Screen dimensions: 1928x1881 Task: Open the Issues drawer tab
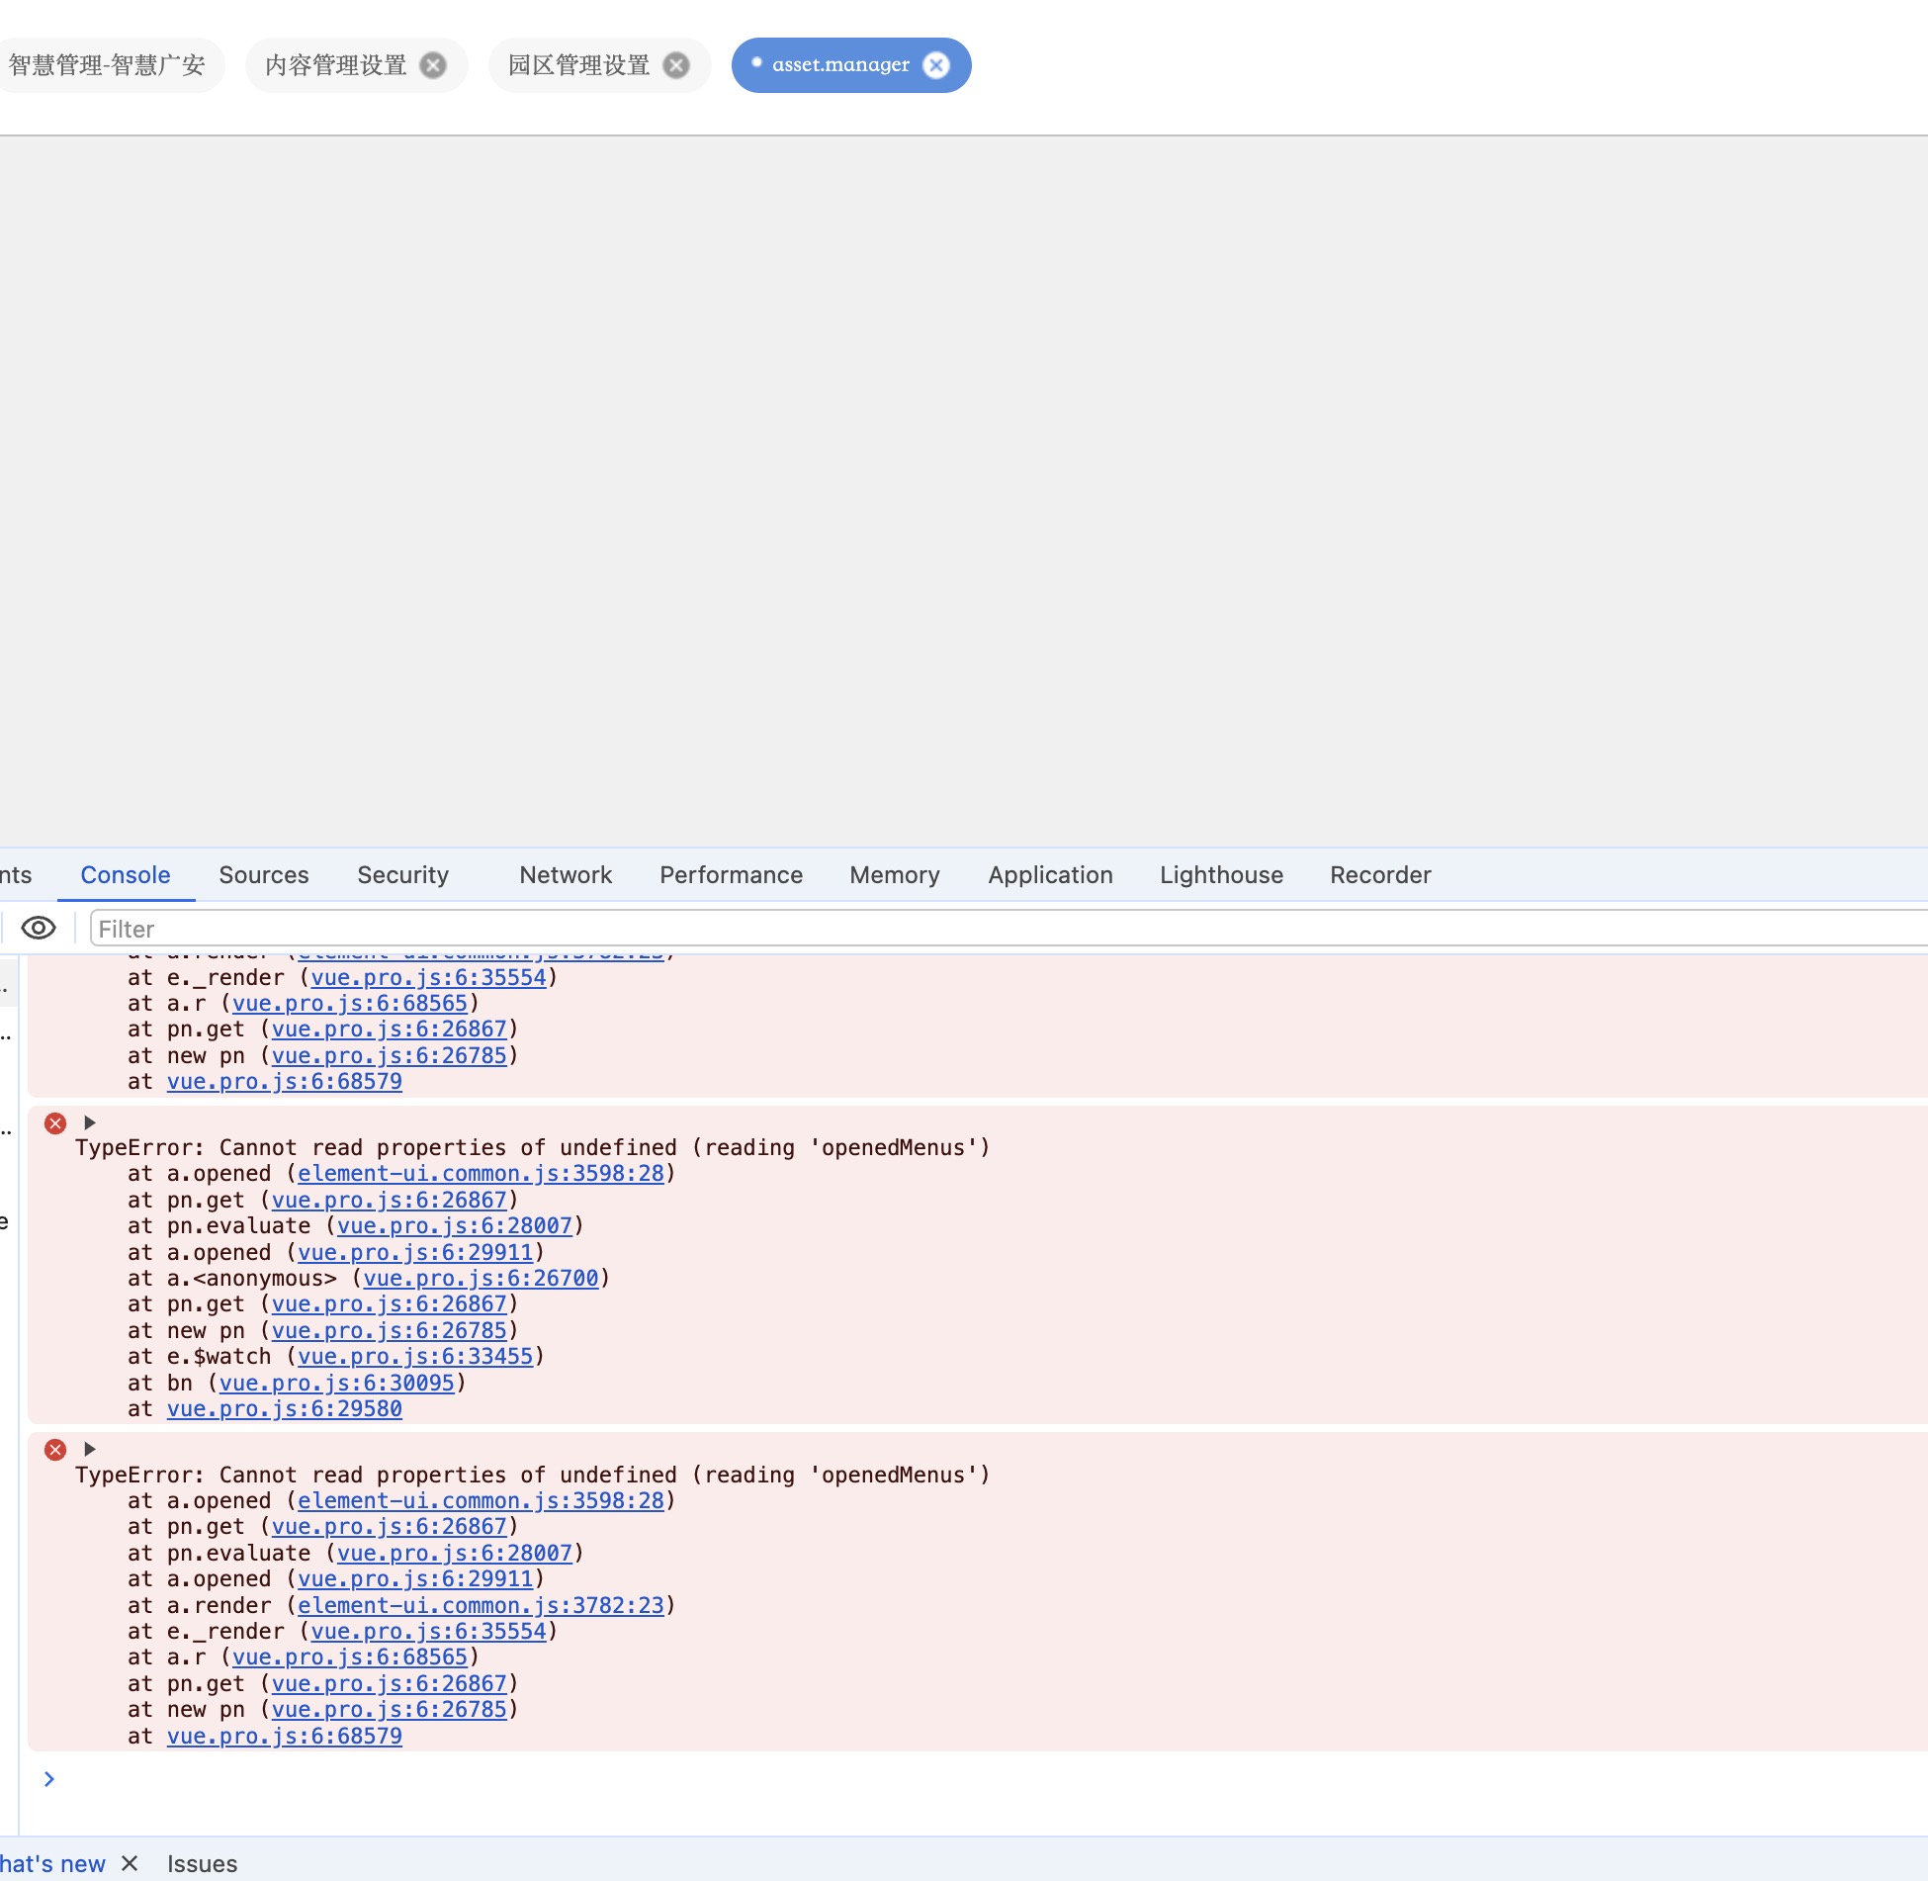(x=202, y=1863)
